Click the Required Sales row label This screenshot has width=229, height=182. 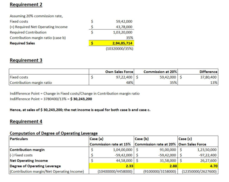(22, 43)
